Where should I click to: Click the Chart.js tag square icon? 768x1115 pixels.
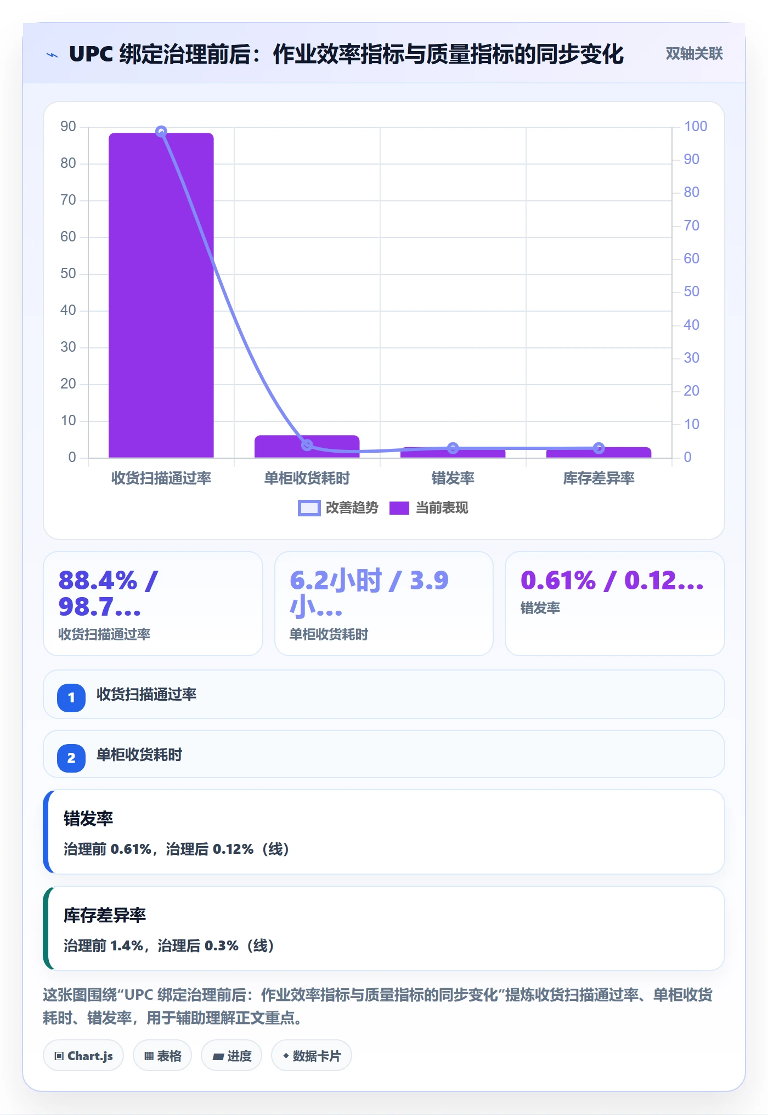[59, 1056]
